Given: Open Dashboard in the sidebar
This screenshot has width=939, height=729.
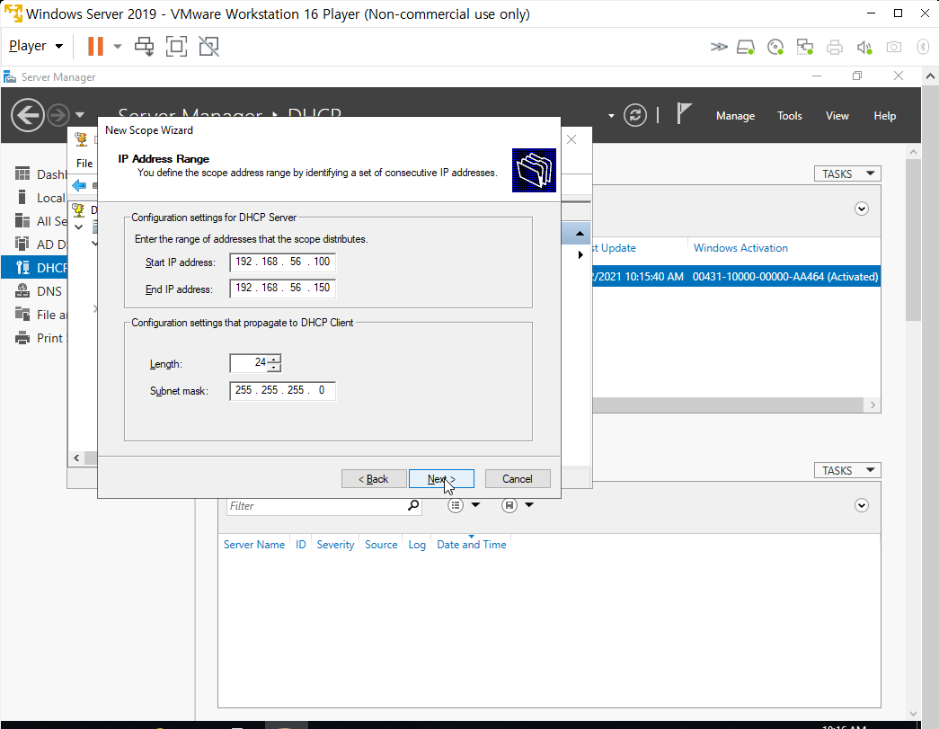Looking at the screenshot, I should [40, 174].
